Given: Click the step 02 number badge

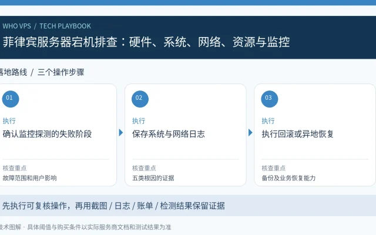Looking at the screenshot, I should 140,99.
